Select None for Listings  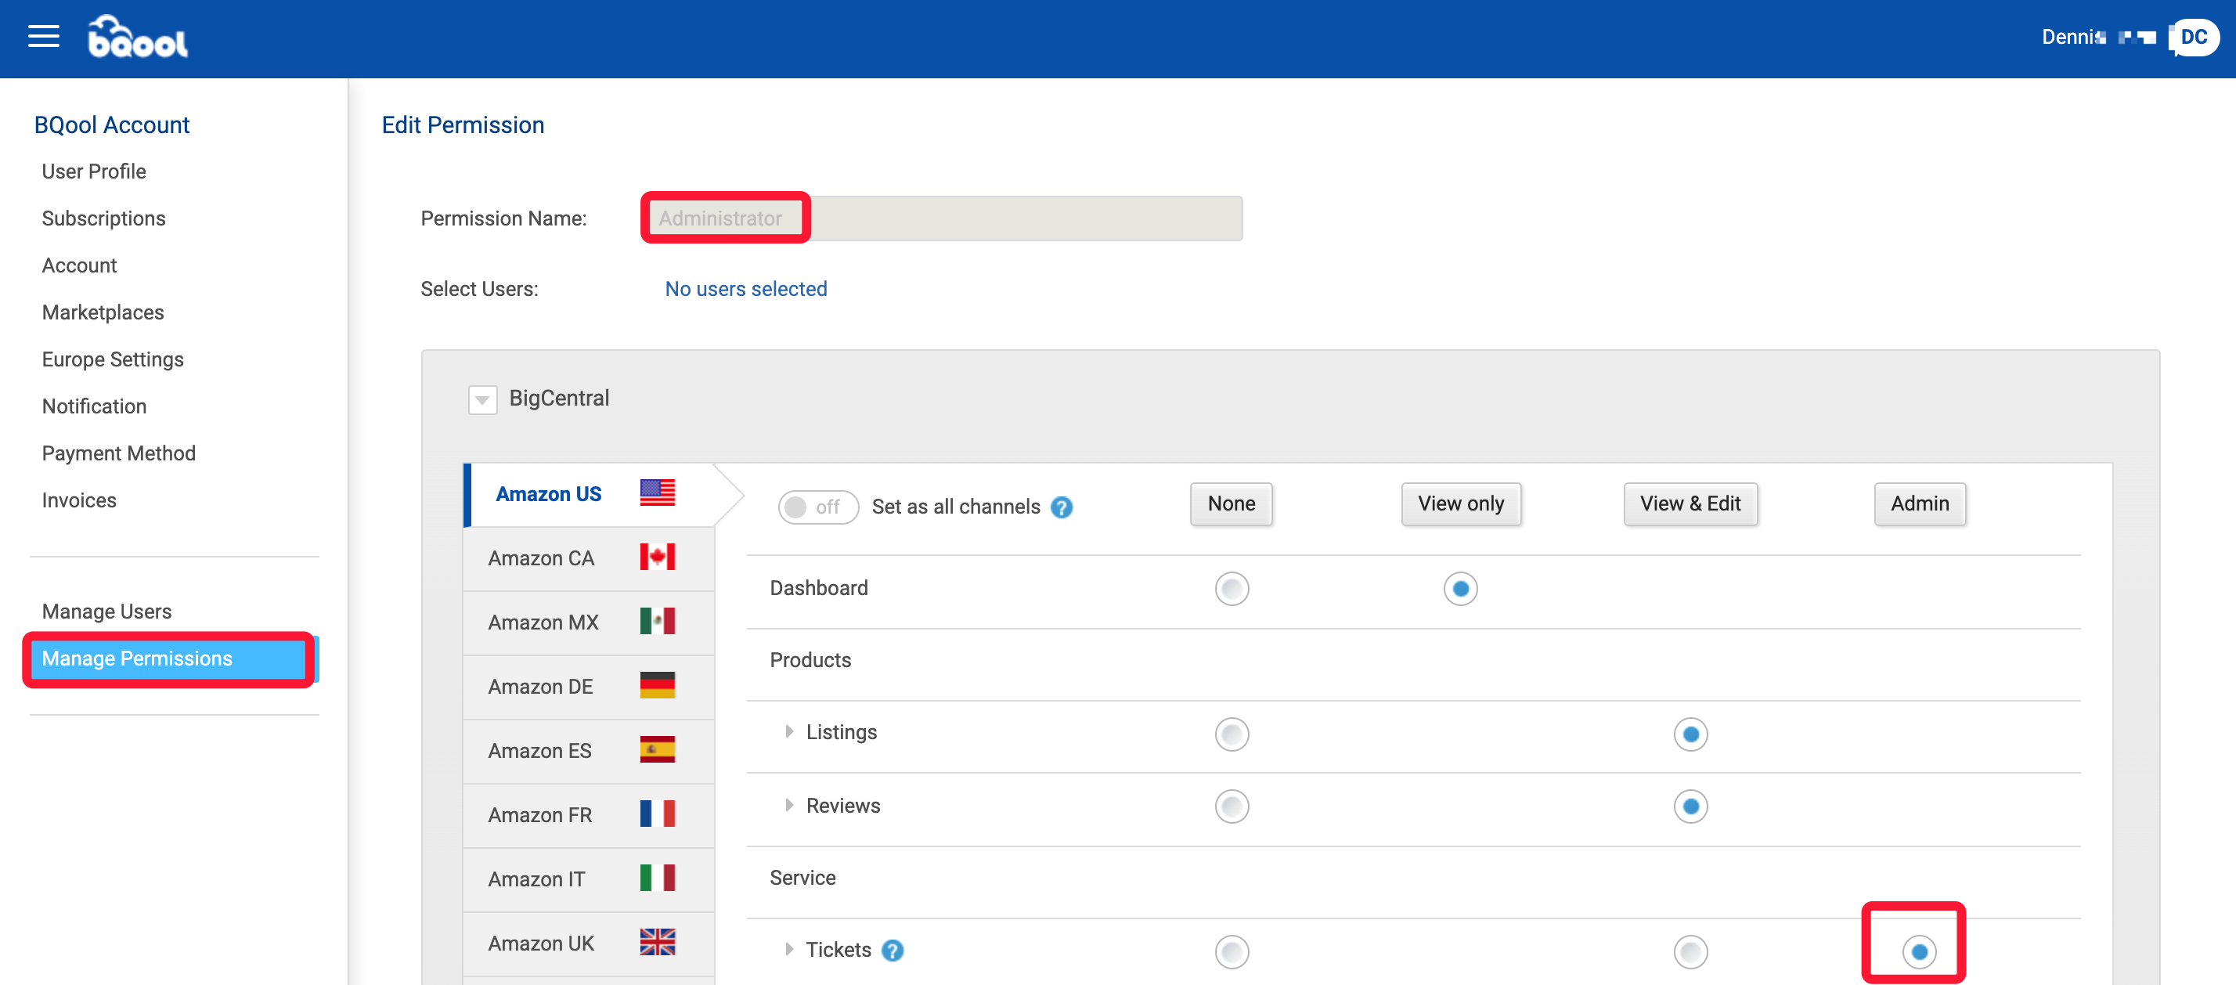pyautogui.click(x=1231, y=734)
